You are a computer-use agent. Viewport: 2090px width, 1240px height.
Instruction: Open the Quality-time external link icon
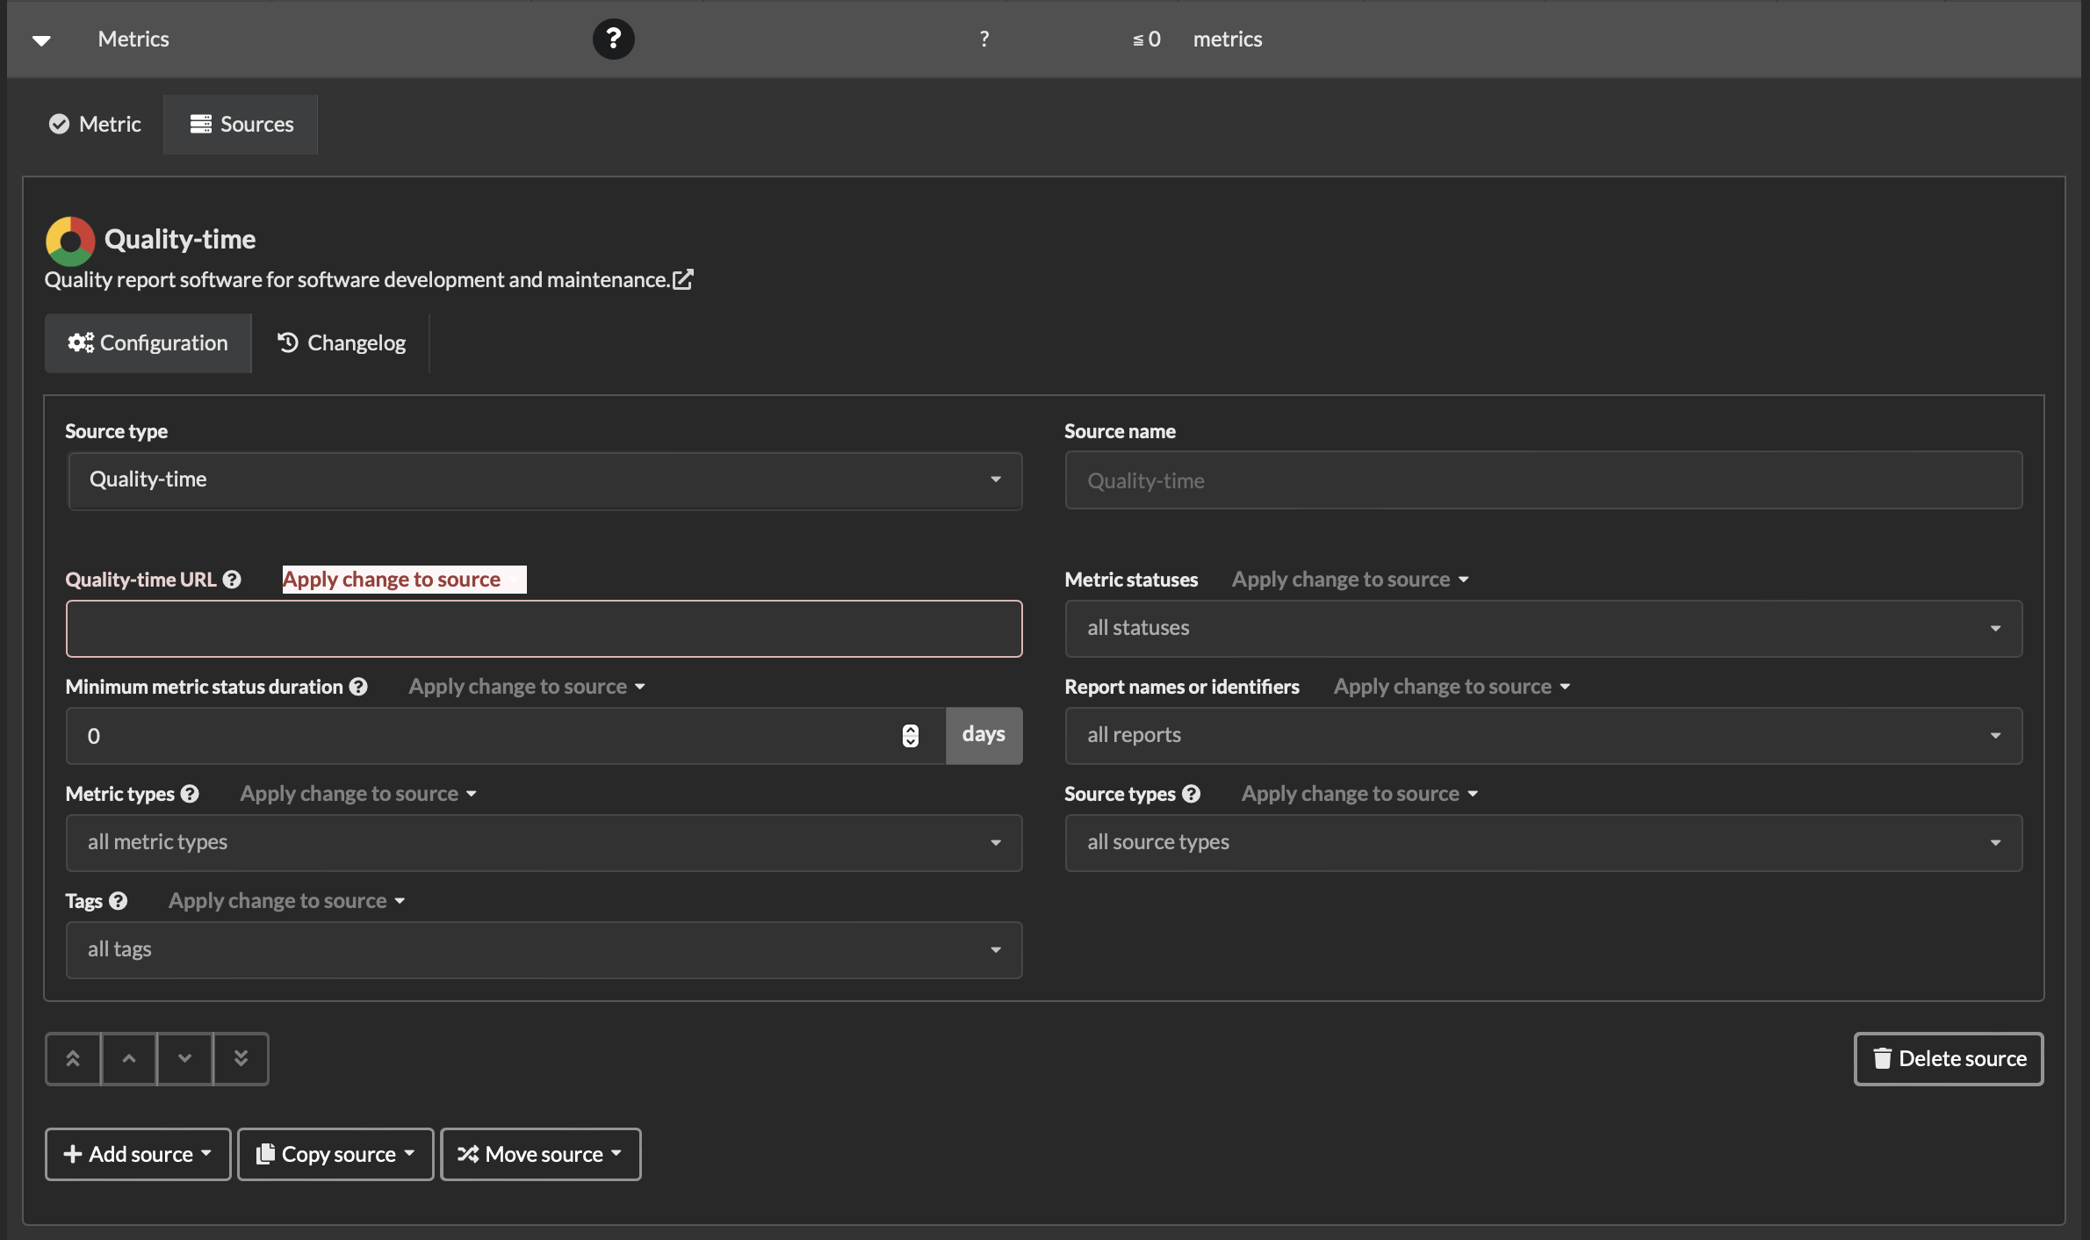pyautogui.click(x=683, y=279)
